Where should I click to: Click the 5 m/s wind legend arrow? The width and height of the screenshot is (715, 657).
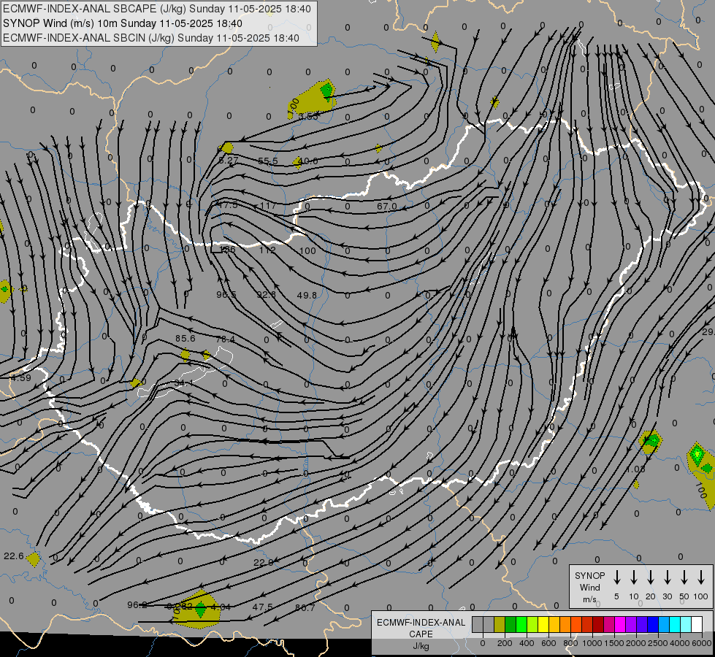pos(616,577)
